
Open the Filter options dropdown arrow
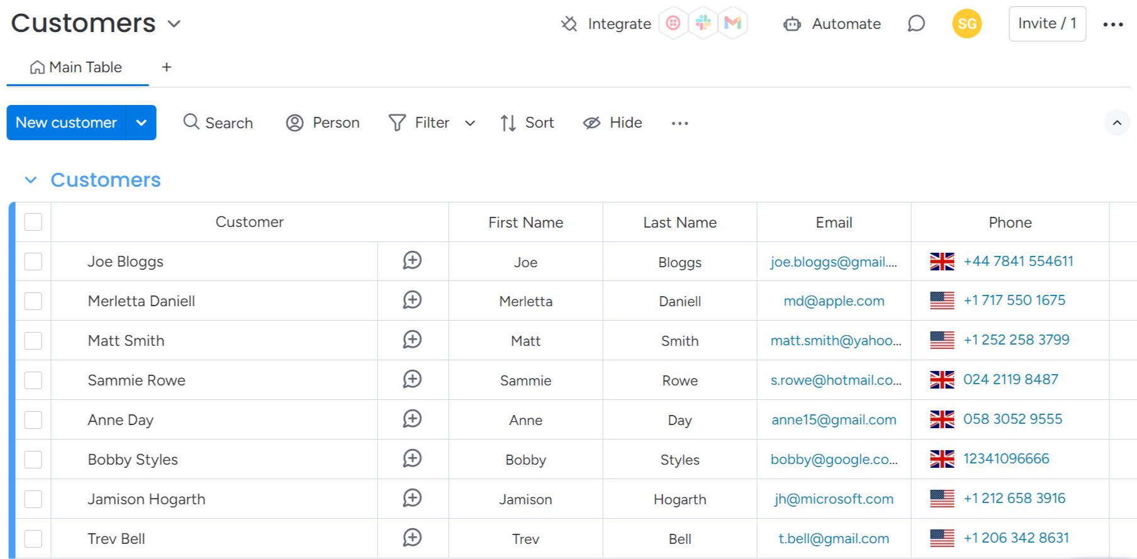coord(470,123)
